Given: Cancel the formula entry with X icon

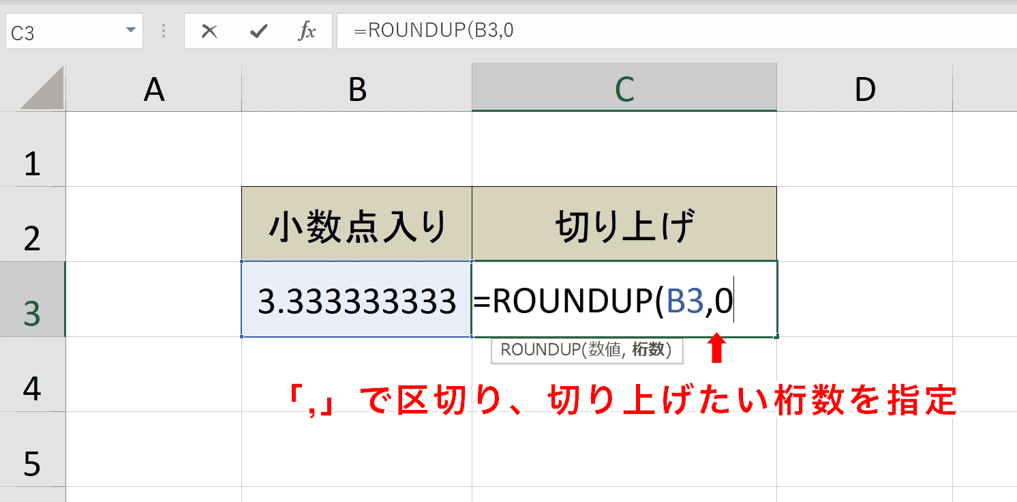Looking at the screenshot, I should [209, 31].
